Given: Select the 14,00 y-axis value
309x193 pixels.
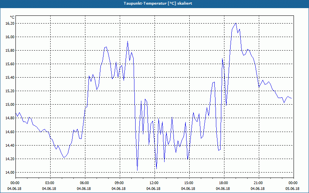Looking at the screenshot, I should 10,173.
